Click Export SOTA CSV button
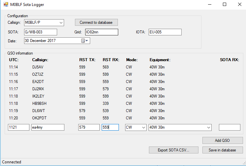Viewport: 246px width, 166px height. click(173, 150)
